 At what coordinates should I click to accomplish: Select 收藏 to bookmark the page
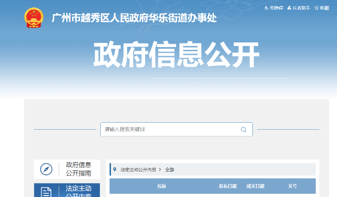click(x=325, y=8)
